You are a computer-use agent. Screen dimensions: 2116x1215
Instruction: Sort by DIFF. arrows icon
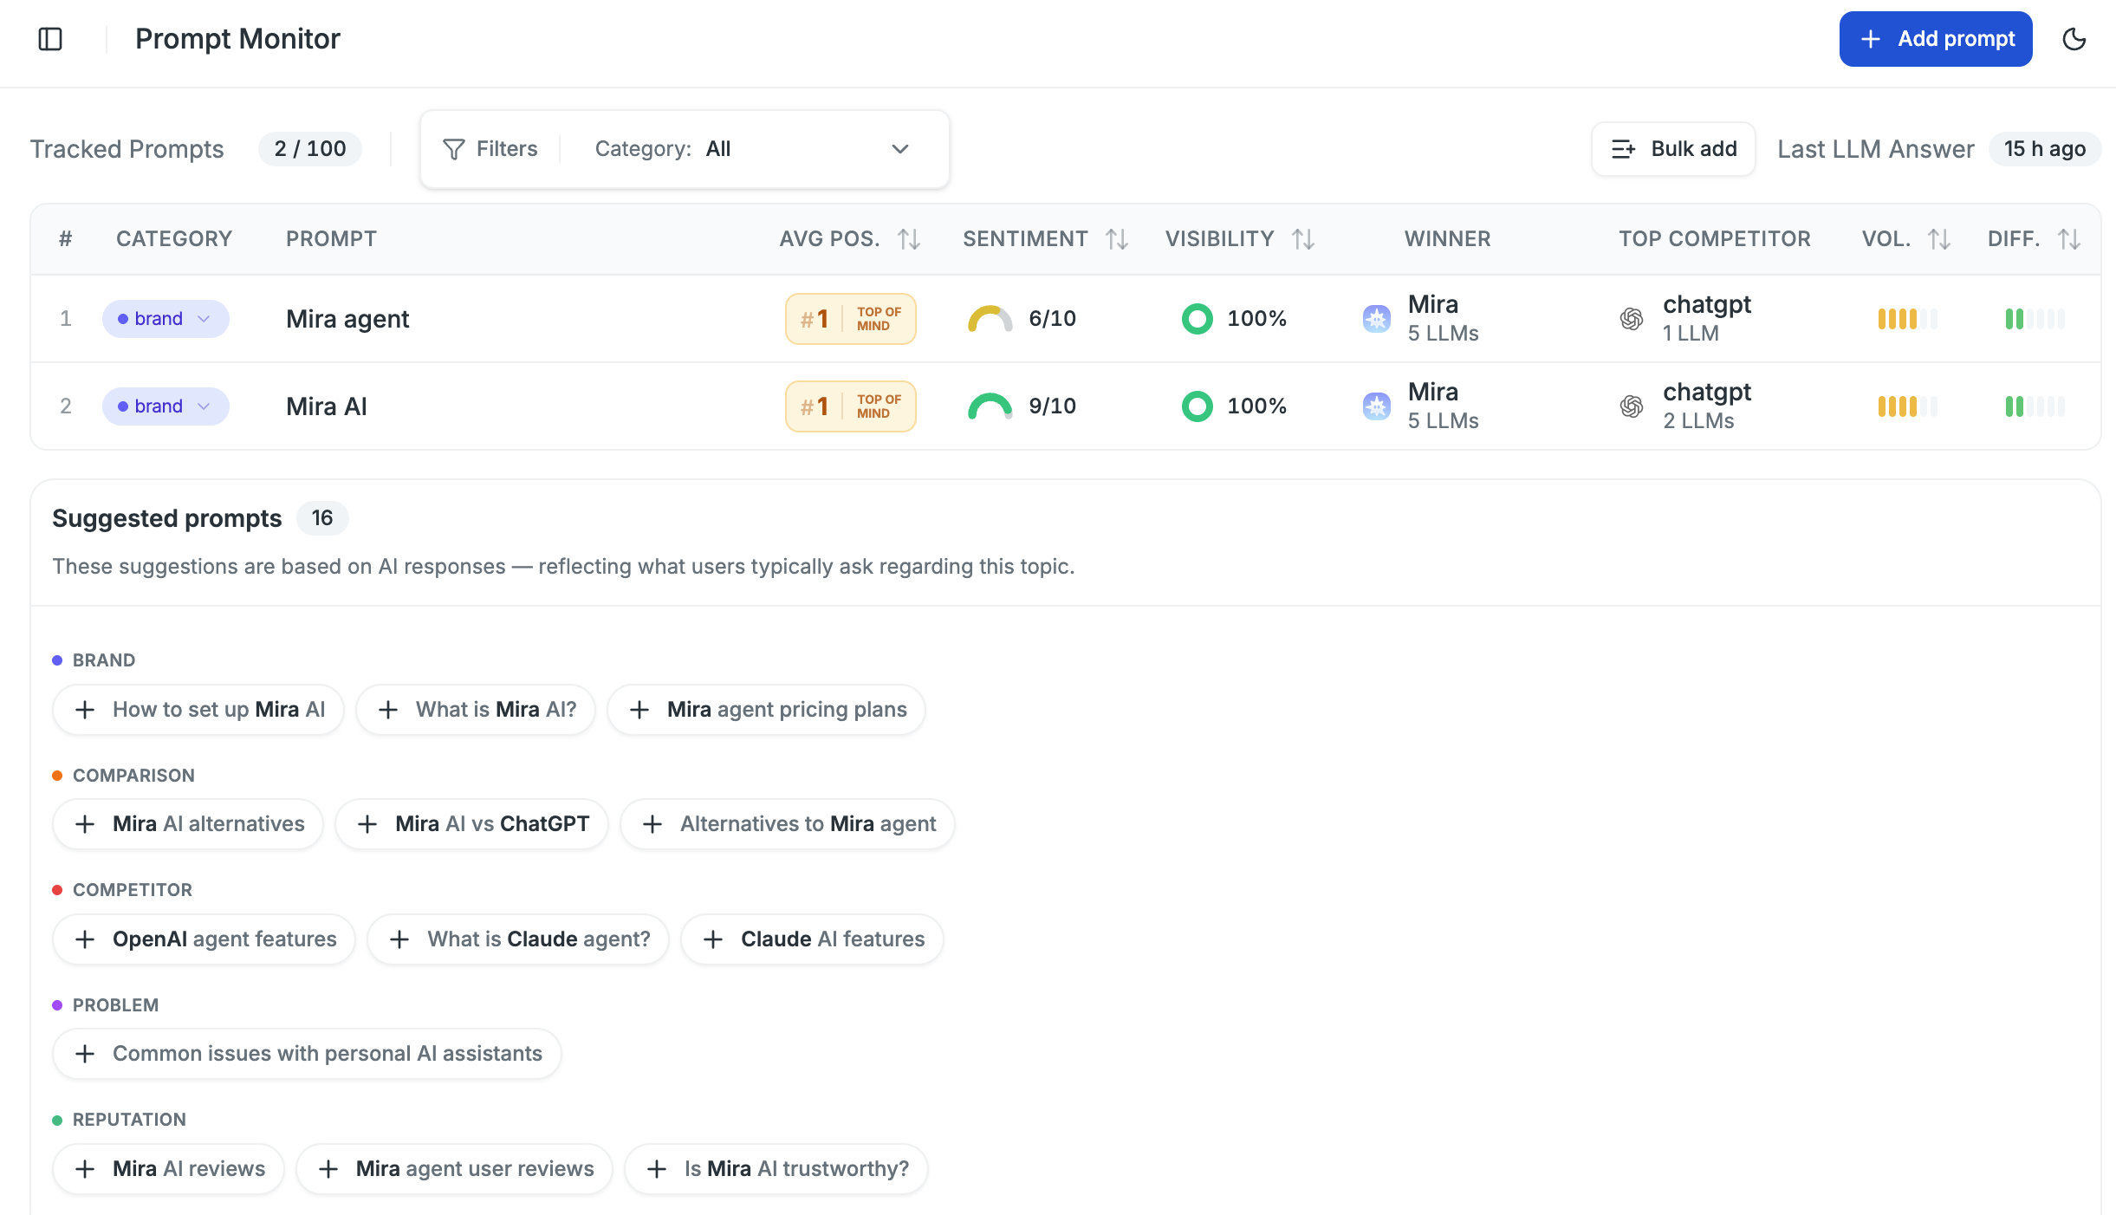2069,239
